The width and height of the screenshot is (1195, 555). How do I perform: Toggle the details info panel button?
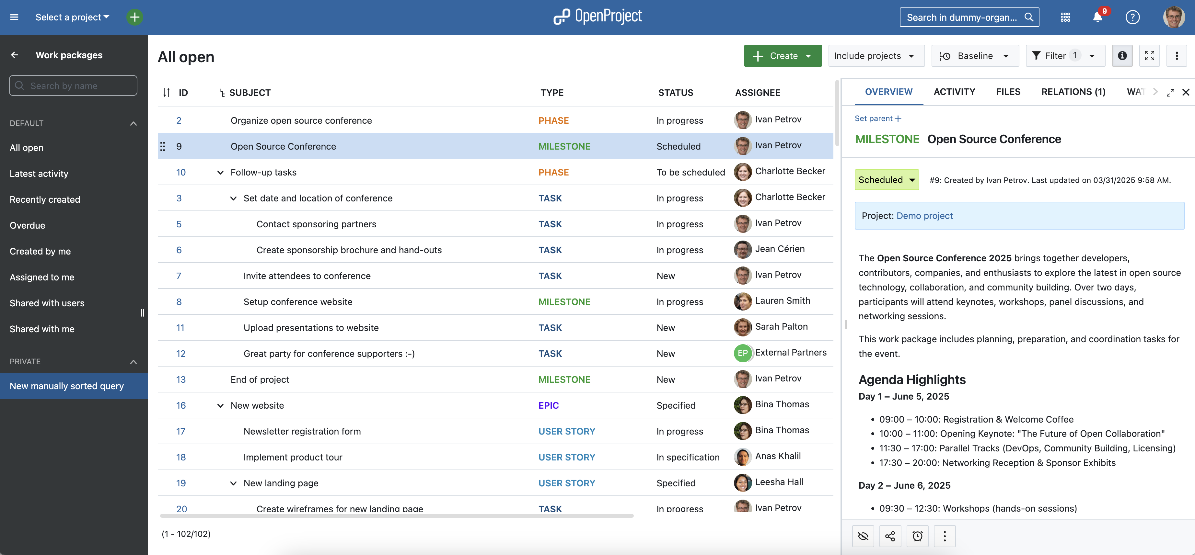click(1122, 56)
